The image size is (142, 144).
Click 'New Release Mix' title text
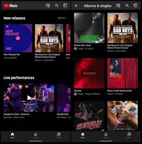(12, 55)
